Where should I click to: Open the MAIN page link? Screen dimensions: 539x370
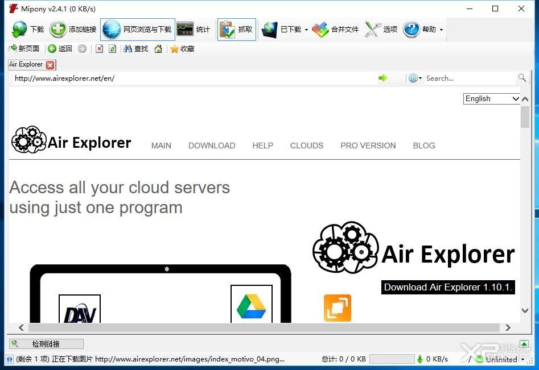[x=161, y=145]
